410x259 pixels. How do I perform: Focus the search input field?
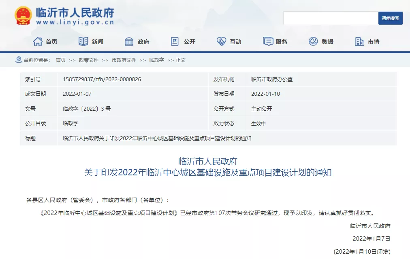pyautogui.click(x=331, y=18)
